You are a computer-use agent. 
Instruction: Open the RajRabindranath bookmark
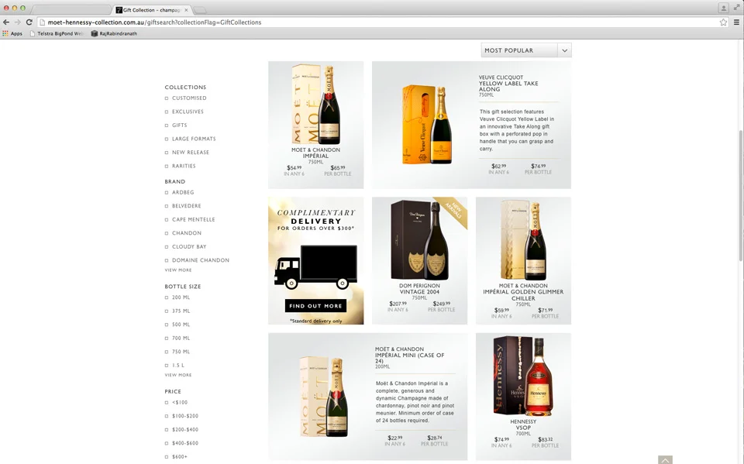tap(114, 33)
